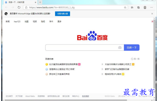The height and width of the screenshot is (101, 157).
Task: Open the Collections icon
Action: pos(138,7)
